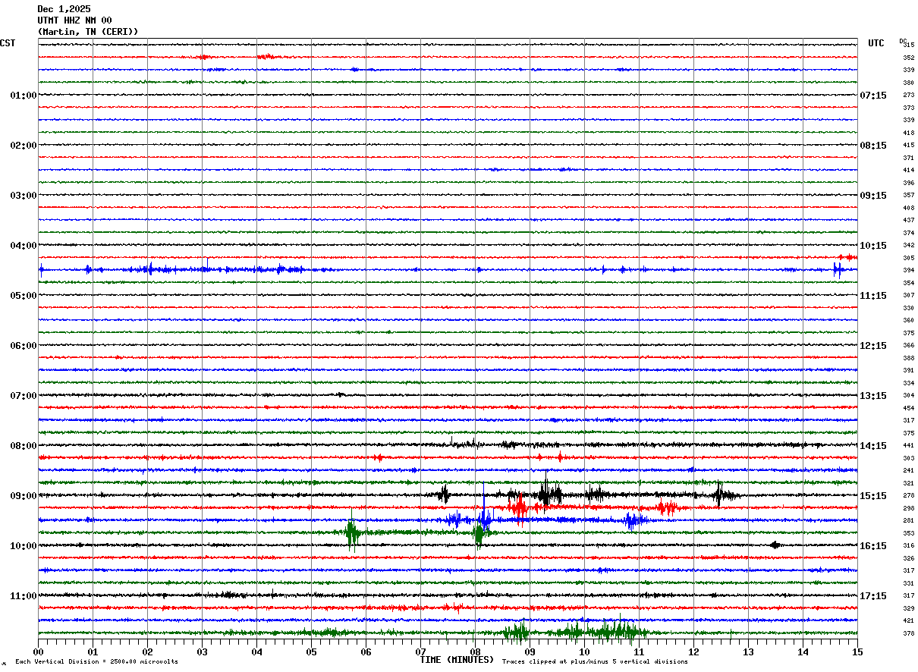Select the 09:00 CST time label

click(x=23, y=496)
